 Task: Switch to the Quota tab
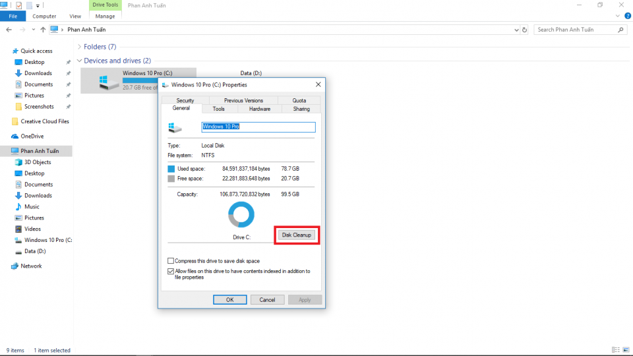pyautogui.click(x=299, y=100)
